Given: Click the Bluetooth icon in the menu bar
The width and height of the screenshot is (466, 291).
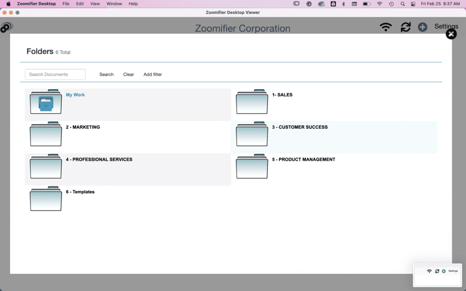Looking at the screenshot, I should pos(343,4).
